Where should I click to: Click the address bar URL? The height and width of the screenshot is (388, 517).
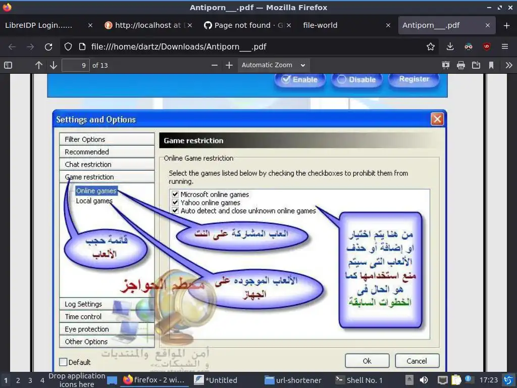(179, 47)
